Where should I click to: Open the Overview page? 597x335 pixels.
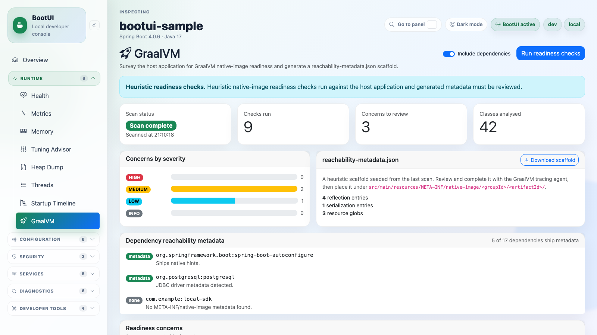coord(54,60)
